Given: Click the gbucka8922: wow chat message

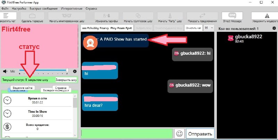Looking at the screenshot, I should (x=190, y=86).
